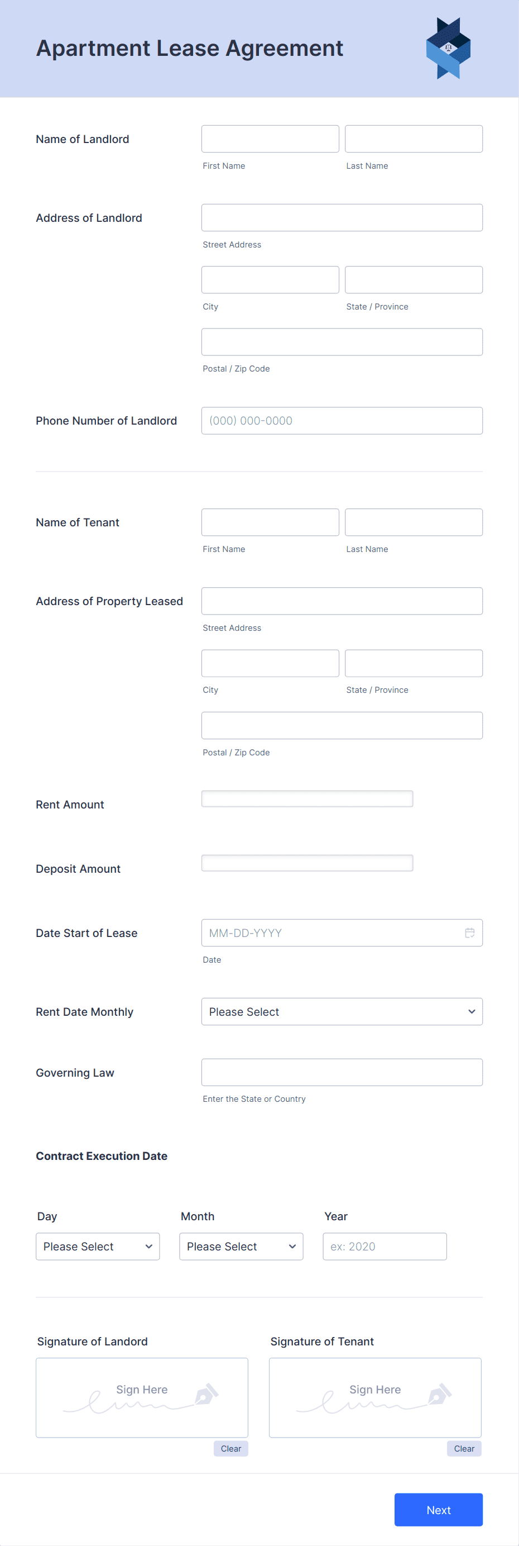Screen dimensions: 519x1546
Task: Expand the Month dropdown under Contract Execution Date
Action: pos(241,1247)
